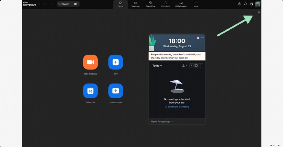The image size is (283, 147).
Task: Click the Search field in the top bar
Action: pos(68,4)
